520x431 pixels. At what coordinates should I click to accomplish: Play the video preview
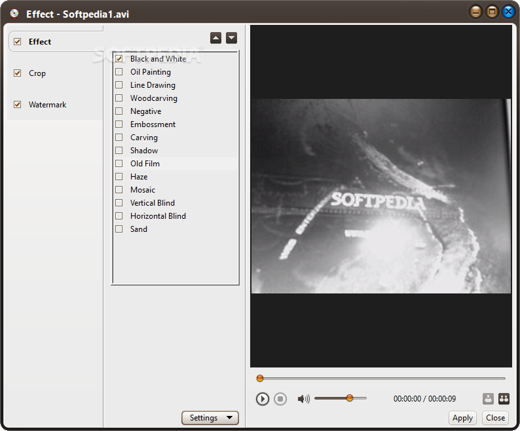(263, 399)
